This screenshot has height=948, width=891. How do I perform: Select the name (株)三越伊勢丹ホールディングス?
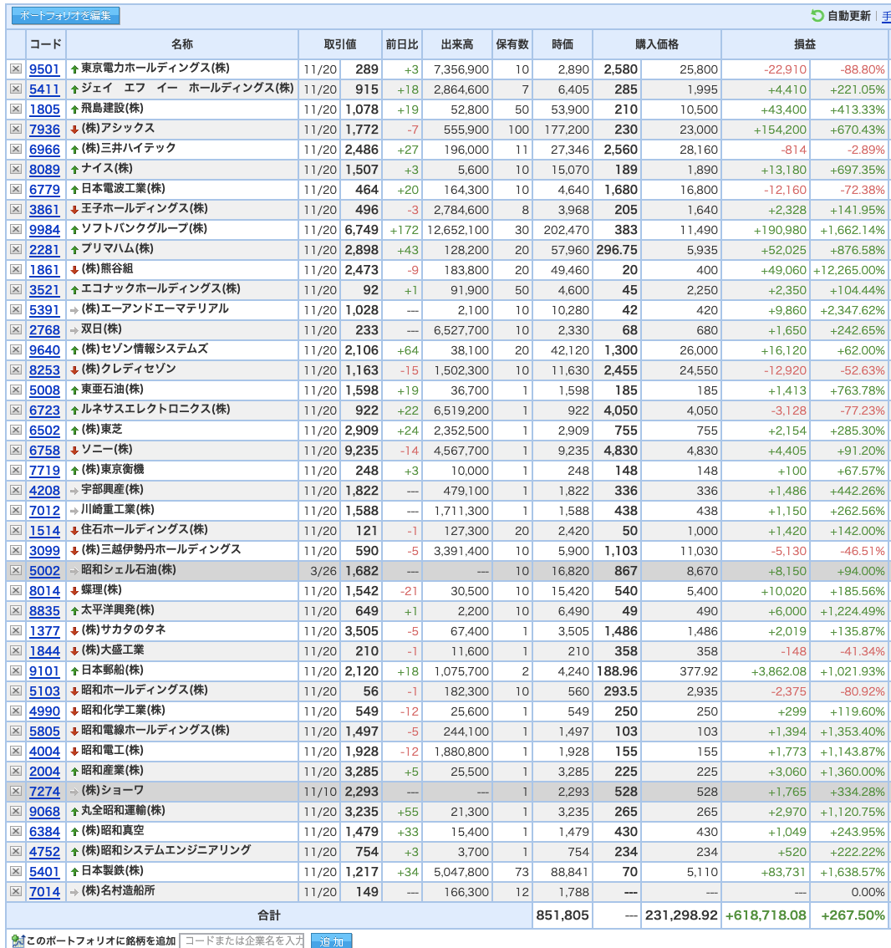(x=160, y=549)
